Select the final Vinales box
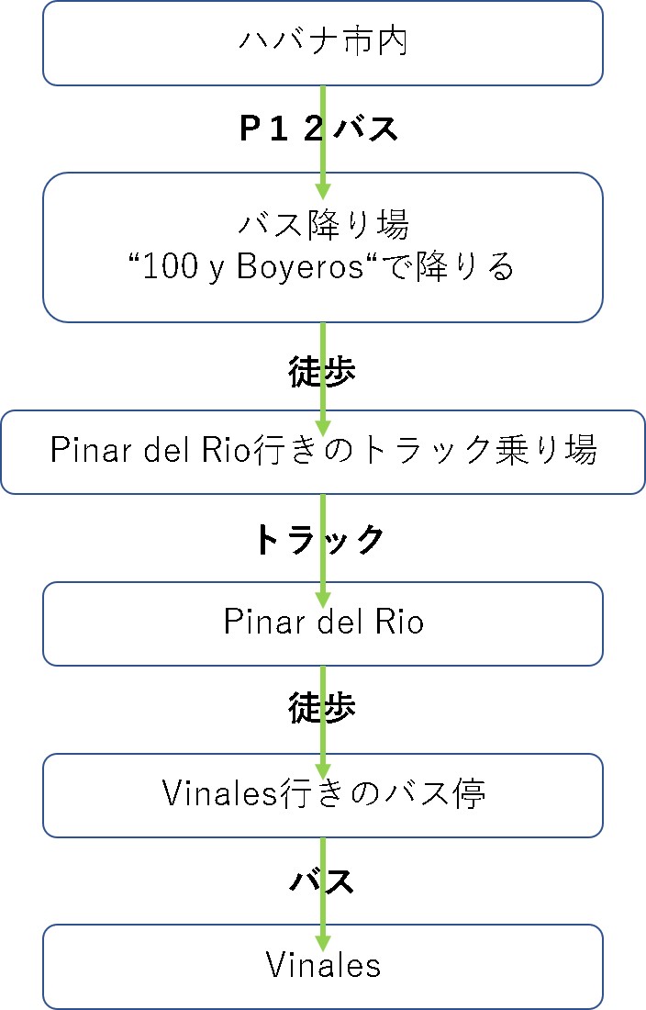This screenshot has width=646, height=1010. point(323,966)
